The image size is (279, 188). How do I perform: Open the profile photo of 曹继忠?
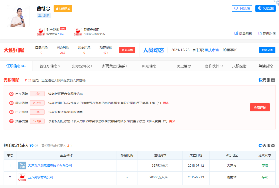click(x=18, y=16)
